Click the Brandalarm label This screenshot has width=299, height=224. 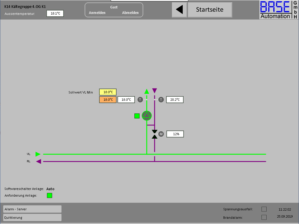(233, 218)
